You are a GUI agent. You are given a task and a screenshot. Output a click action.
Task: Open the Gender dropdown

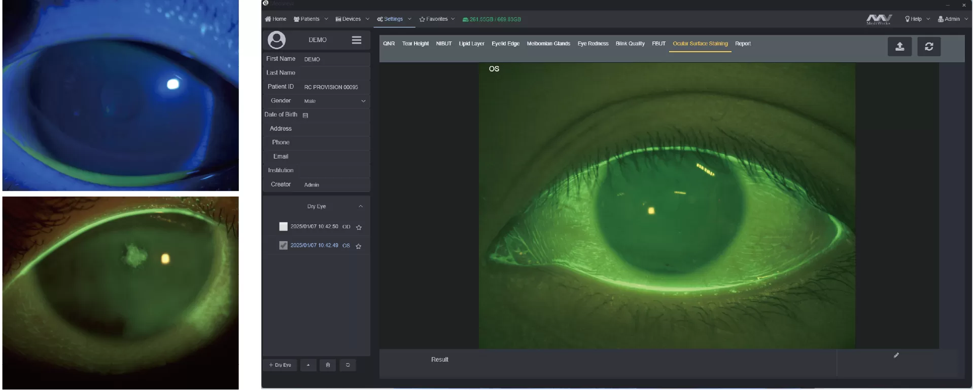(335, 101)
